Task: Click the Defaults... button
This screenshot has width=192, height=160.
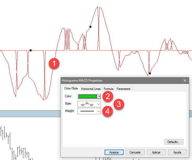Action: click(x=174, y=142)
